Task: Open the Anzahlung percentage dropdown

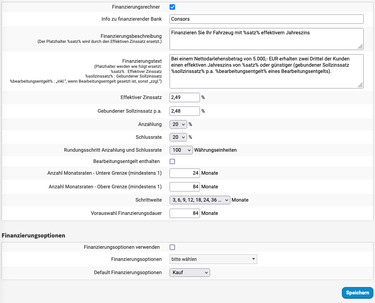Action: click(x=179, y=124)
